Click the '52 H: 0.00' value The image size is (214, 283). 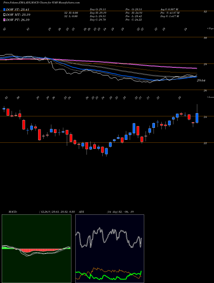[x=71, y=12]
